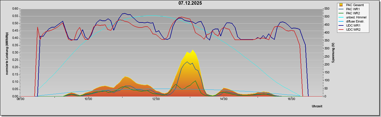
Task: Click the chart date title 07.12.2025
Action: (190, 3)
